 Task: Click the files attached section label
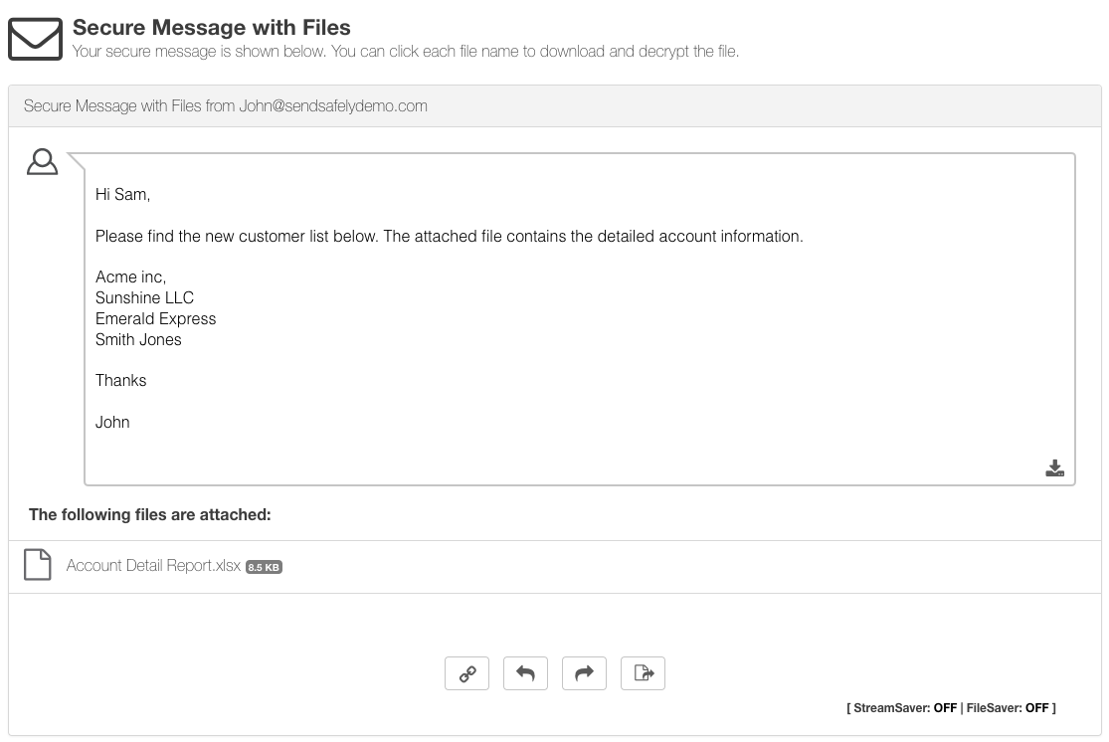[149, 514]
